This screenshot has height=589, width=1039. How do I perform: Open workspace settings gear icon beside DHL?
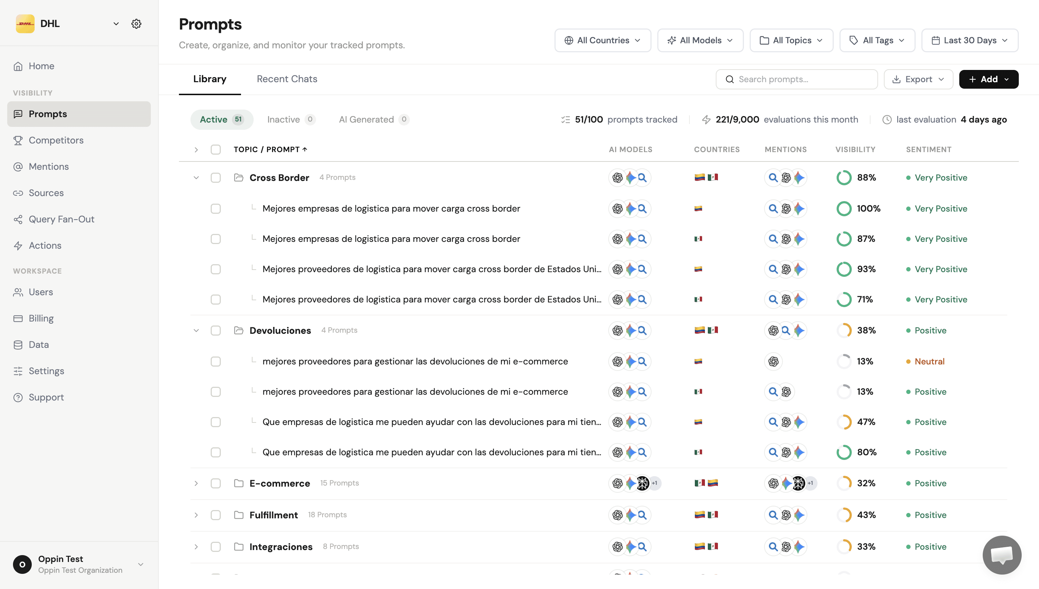[x=136, y=23]
